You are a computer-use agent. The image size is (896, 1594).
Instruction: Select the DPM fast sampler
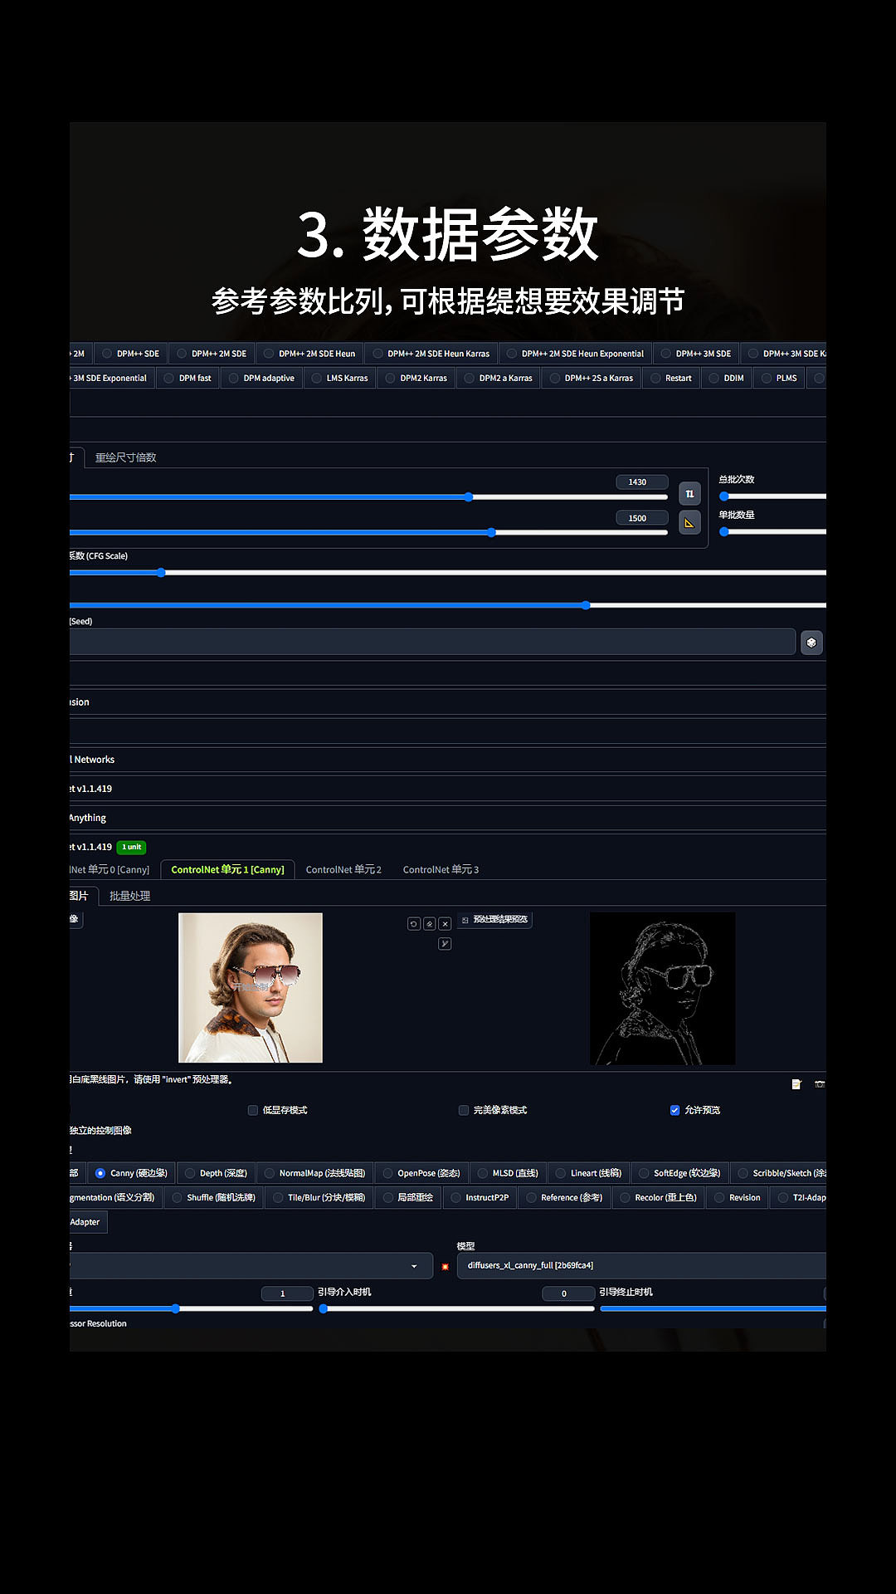(x=187, y=378)
